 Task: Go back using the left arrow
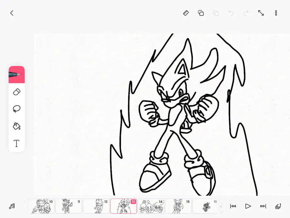[12, 13]
